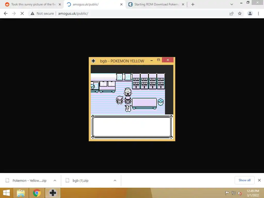Screen dimensions: 264x198
Task: Stop loading the page
Action: click(22, 13)
